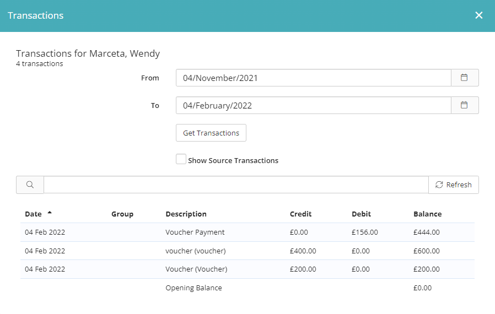Select the £200.00 credit Voucher row

click(x=196, y=269)
